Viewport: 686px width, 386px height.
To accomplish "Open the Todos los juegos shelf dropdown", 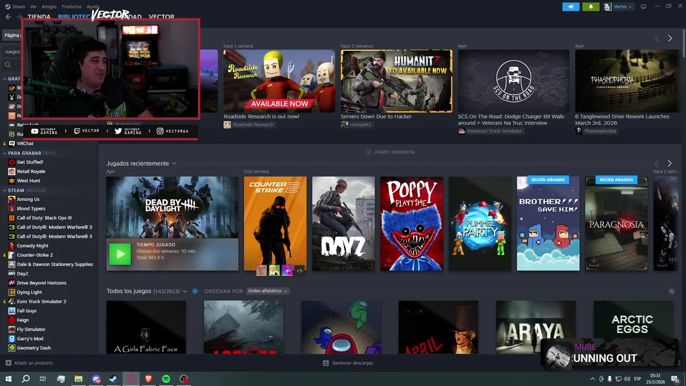I will click(185, 291).
